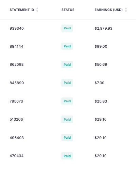Click the Statement ID sort arrows icon
Image resolution: width=136 pixels, height=169 pixels.
click(37, 10)
